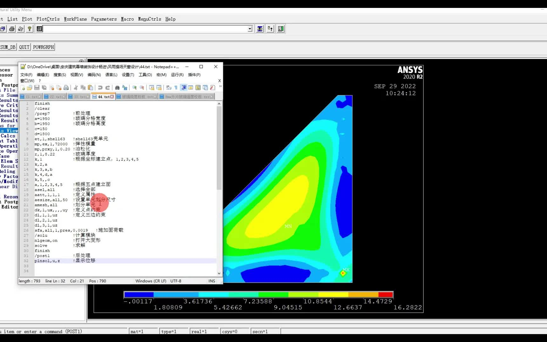Redo the edit in Notepad++
The height and width of the screenshot is (342, 547).
(x=108, y=87)
